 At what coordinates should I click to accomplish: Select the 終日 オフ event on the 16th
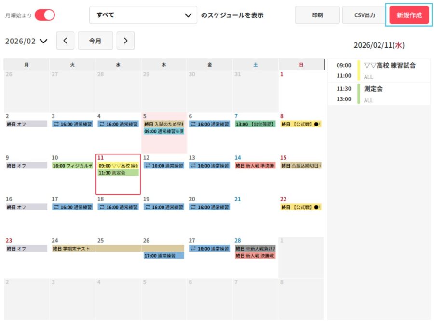(x=27, y=207)
